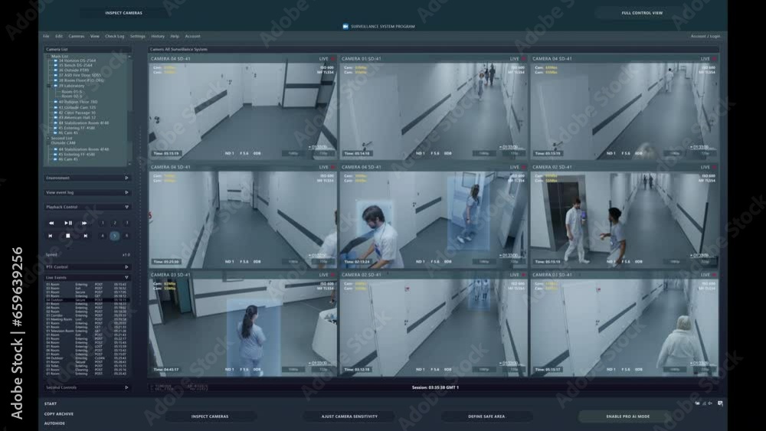Viewport: 766px width, 431px height.
Task: Click the display icon in bottom-right tray
Action: coord(720,403)
